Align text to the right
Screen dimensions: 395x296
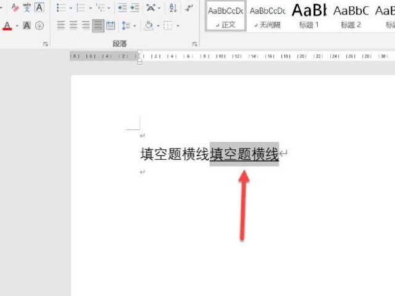click(x=86, y=25)
